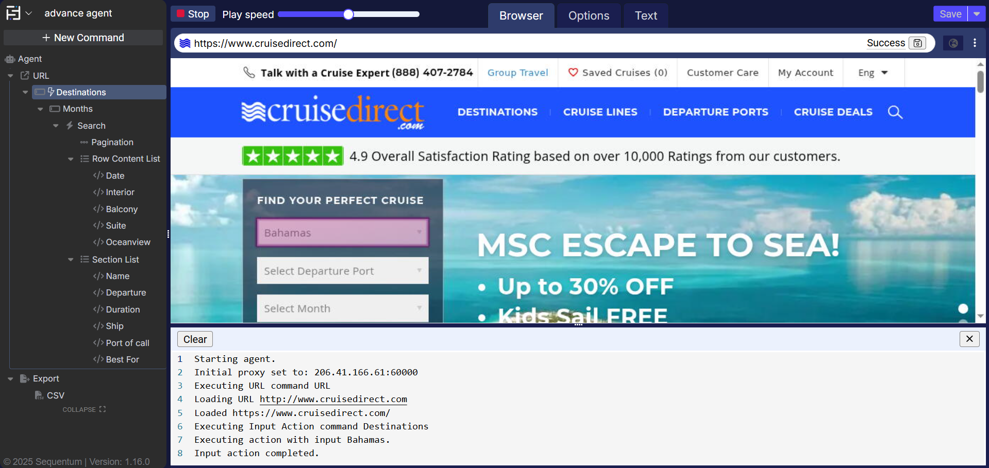Click the New Command button
989x468 pixels.
pyautogui.click(x=83, y=38)
